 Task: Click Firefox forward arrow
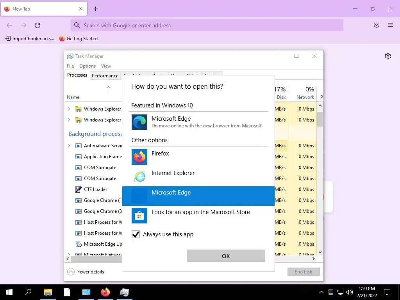click(x=23, y=25)
